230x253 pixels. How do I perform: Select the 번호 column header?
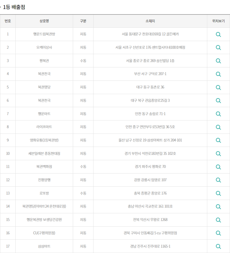[x=8, y=21]
